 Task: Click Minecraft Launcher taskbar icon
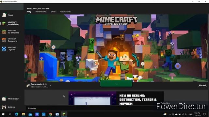(x=64, y=114)
